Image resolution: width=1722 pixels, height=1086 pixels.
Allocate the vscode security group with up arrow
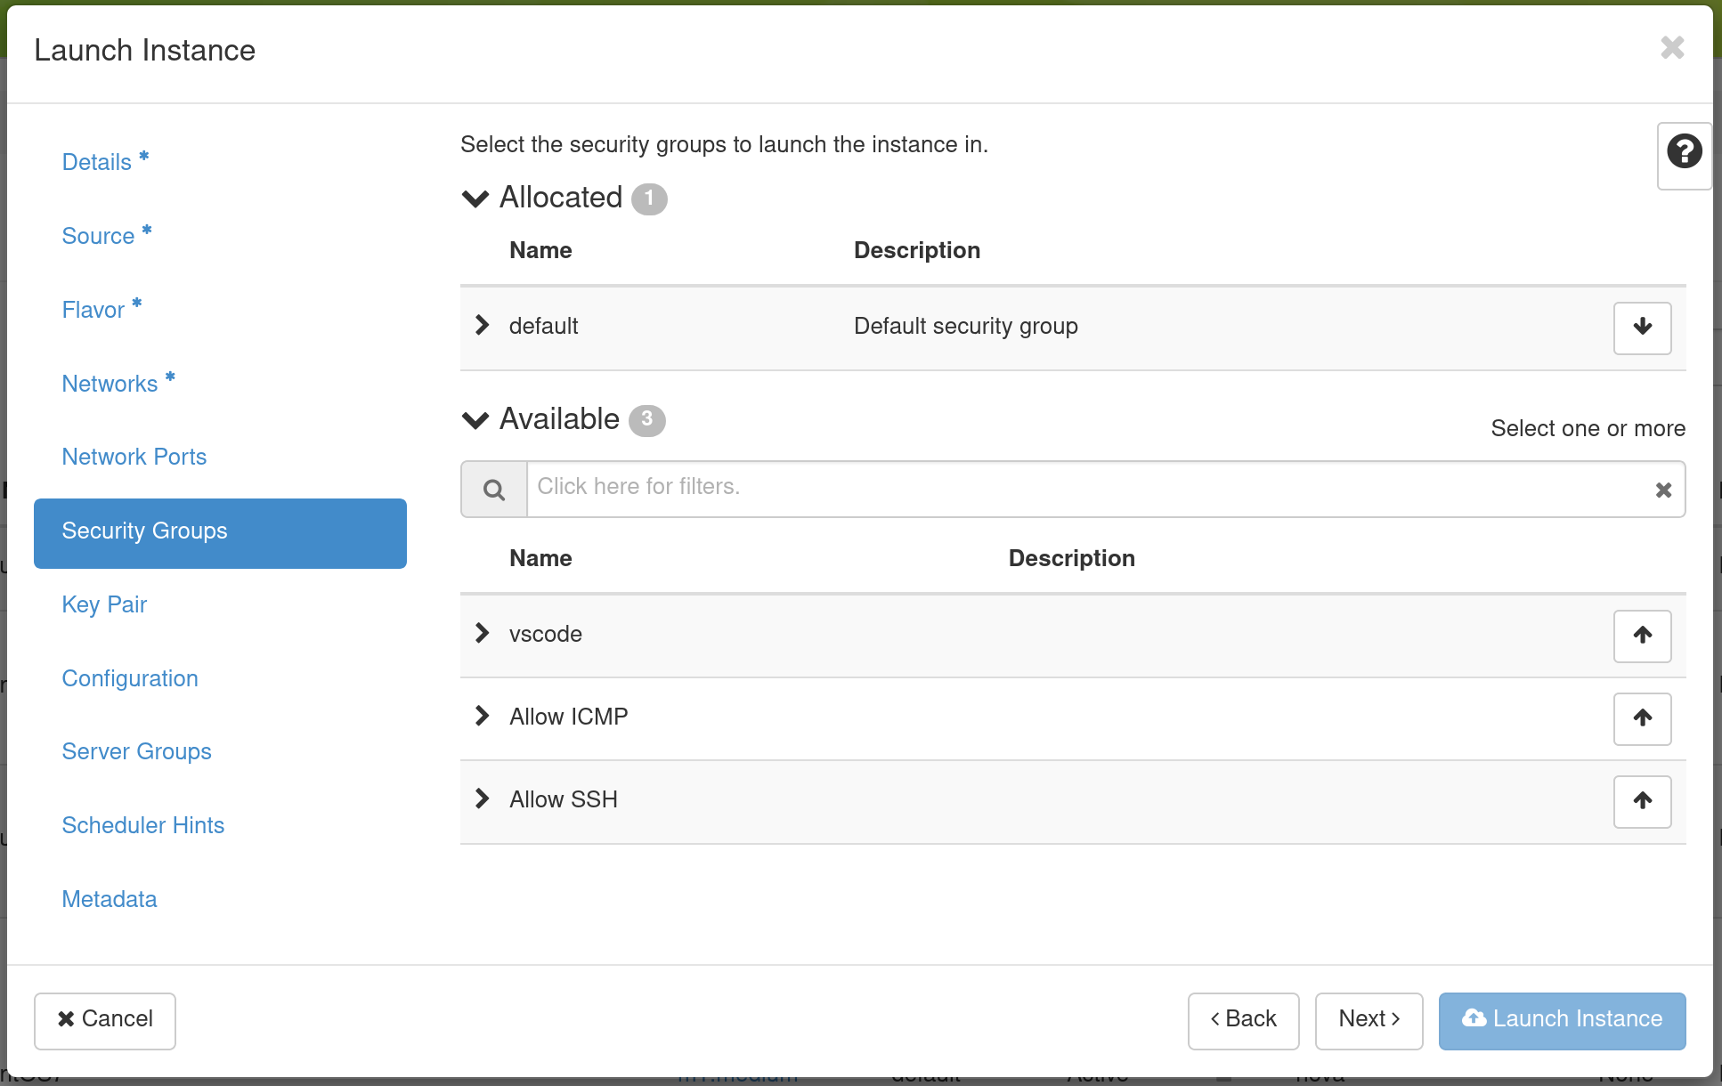pos(1642,636)
